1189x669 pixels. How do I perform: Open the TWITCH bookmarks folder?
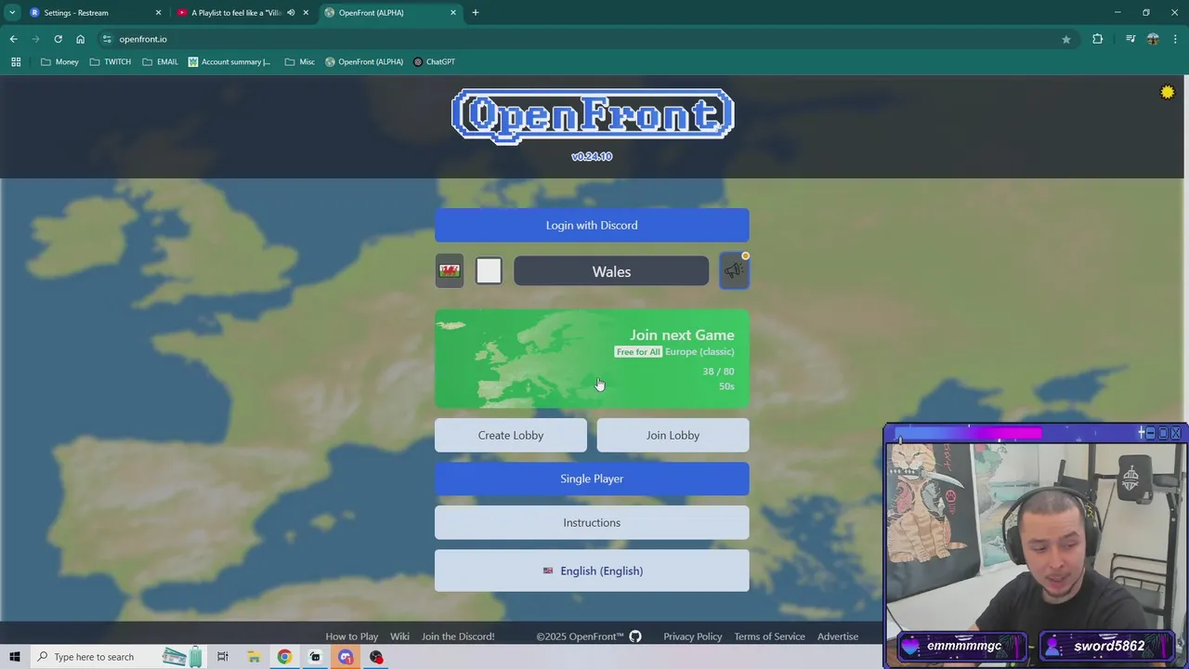tap(111, 62)
